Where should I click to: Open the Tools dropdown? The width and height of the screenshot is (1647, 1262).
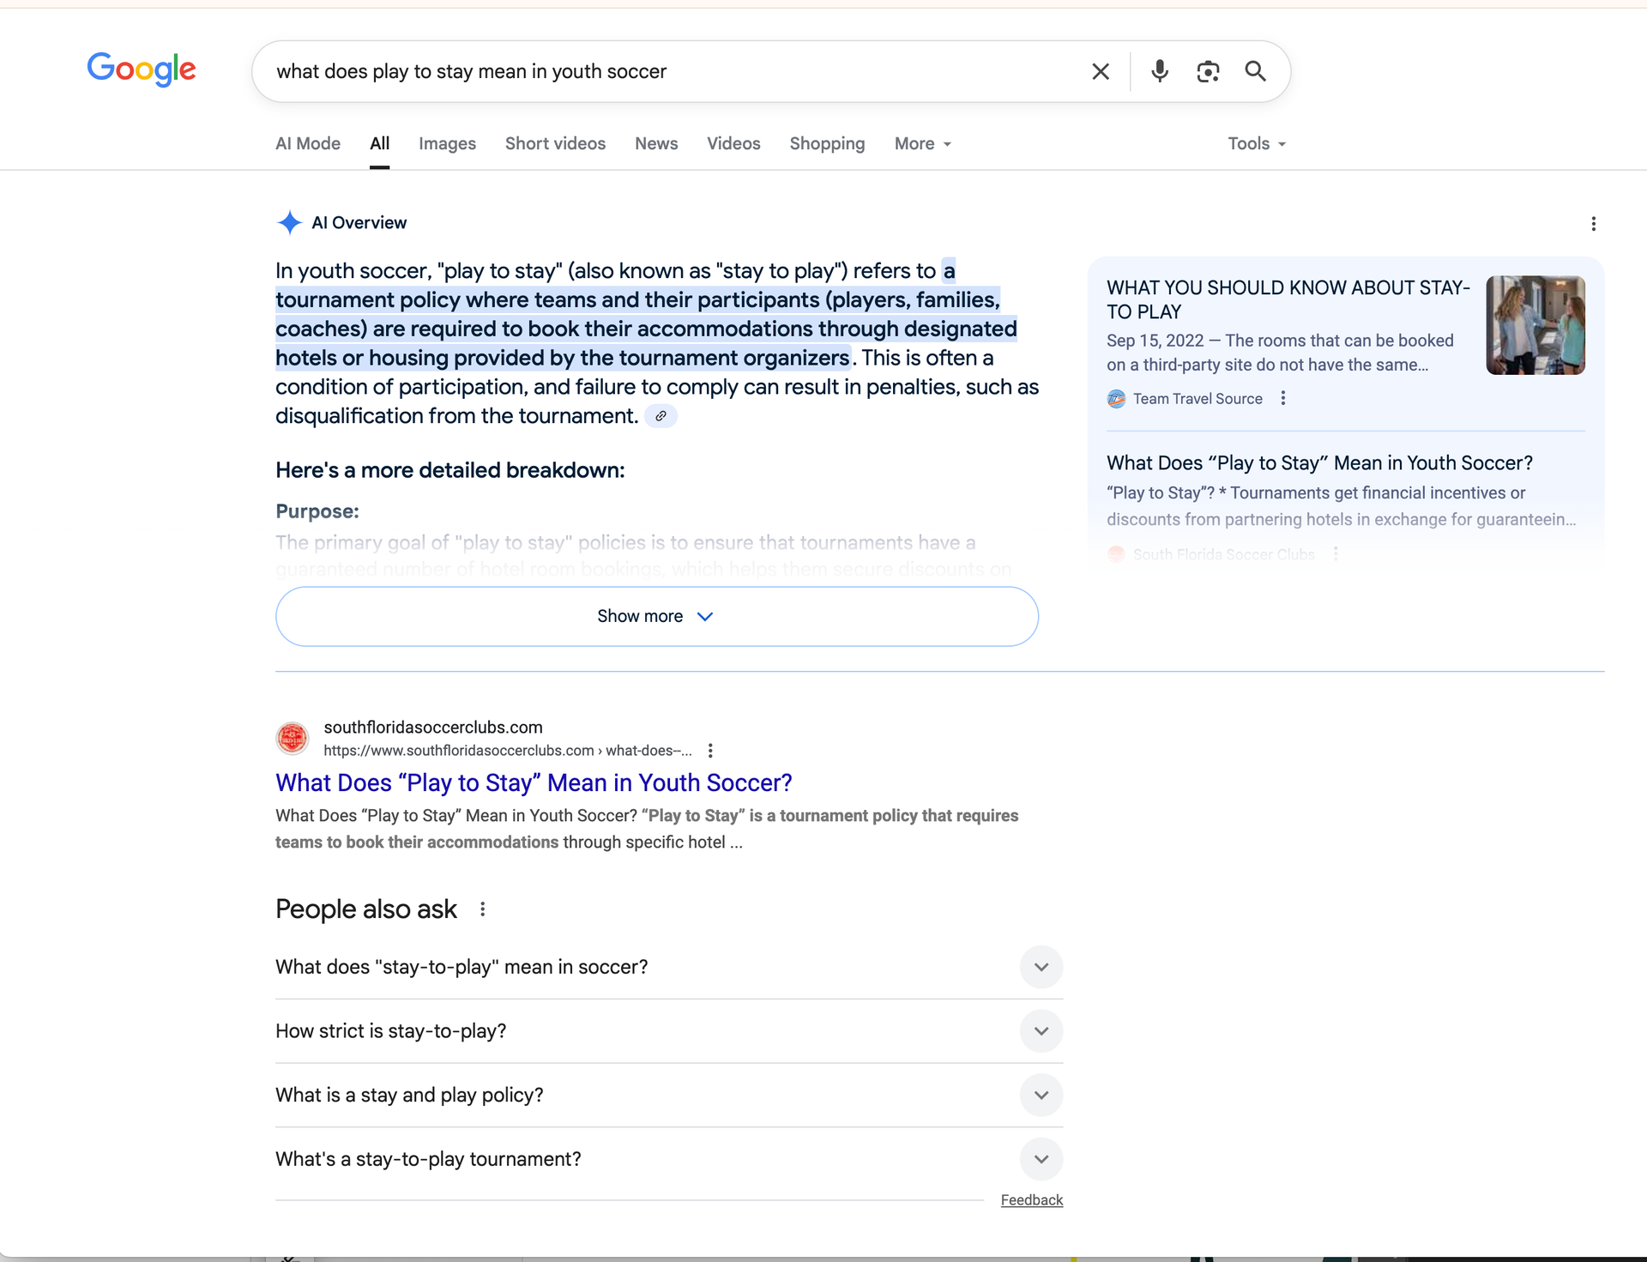click(1257, 143)
